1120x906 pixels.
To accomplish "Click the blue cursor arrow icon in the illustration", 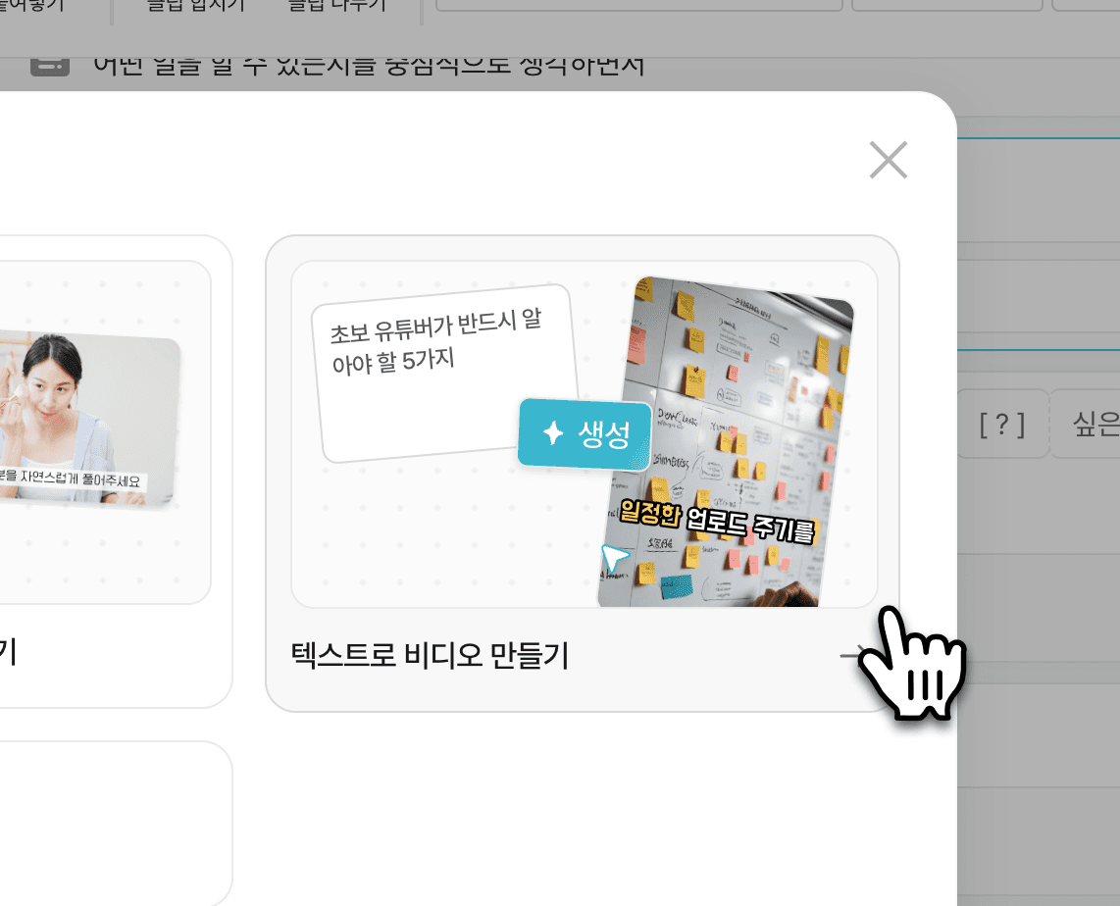I will click(x=614, y=559).
